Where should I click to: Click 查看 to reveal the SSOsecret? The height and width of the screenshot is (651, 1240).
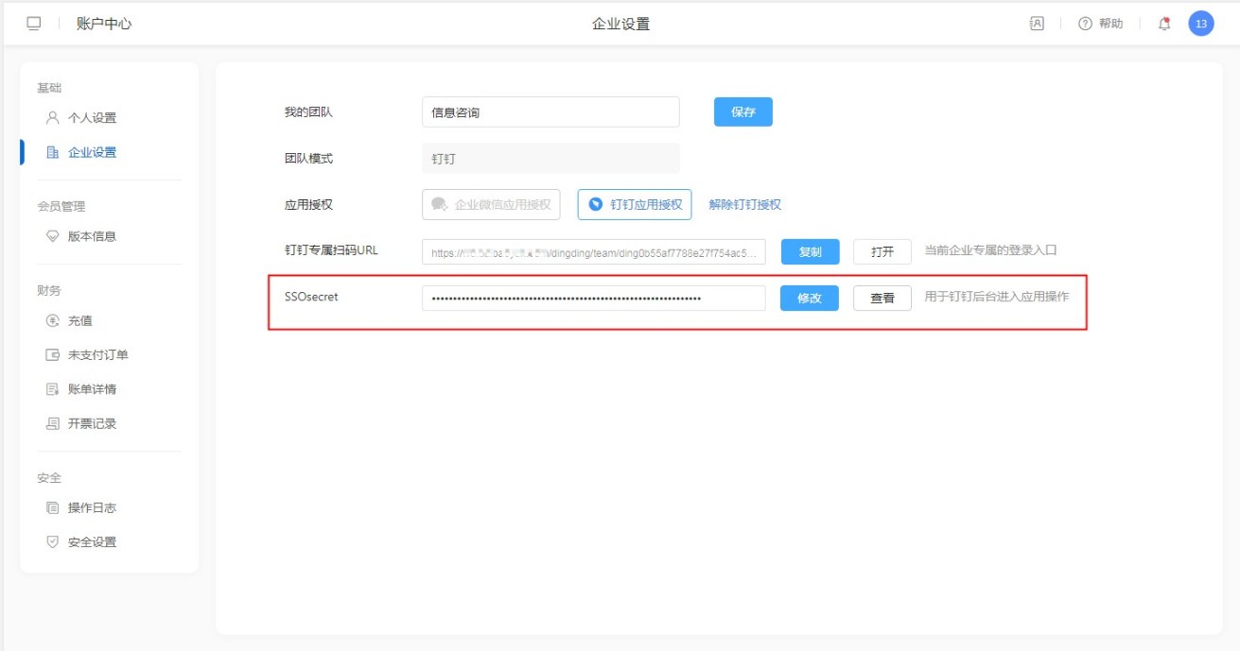pyautogui.click(x=882, y=298)
